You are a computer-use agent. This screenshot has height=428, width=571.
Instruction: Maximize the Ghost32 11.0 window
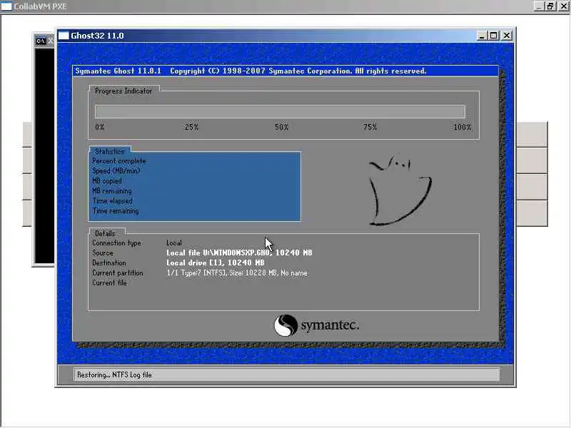493,36
